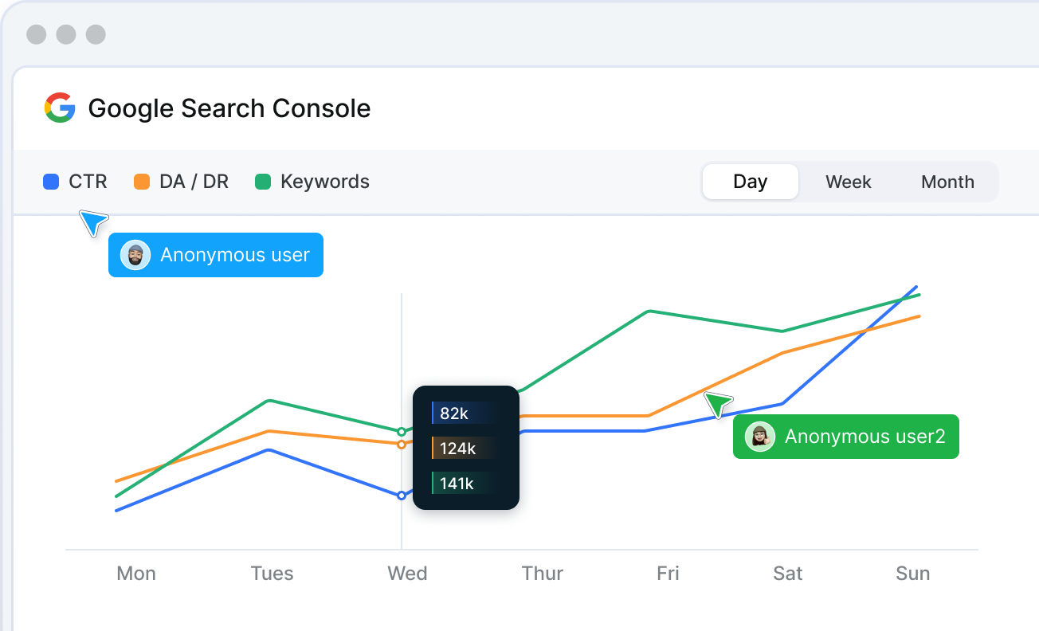Switch to the Month view tab
The width and height of the screenshot is (1039, 631).
(947, 182)
